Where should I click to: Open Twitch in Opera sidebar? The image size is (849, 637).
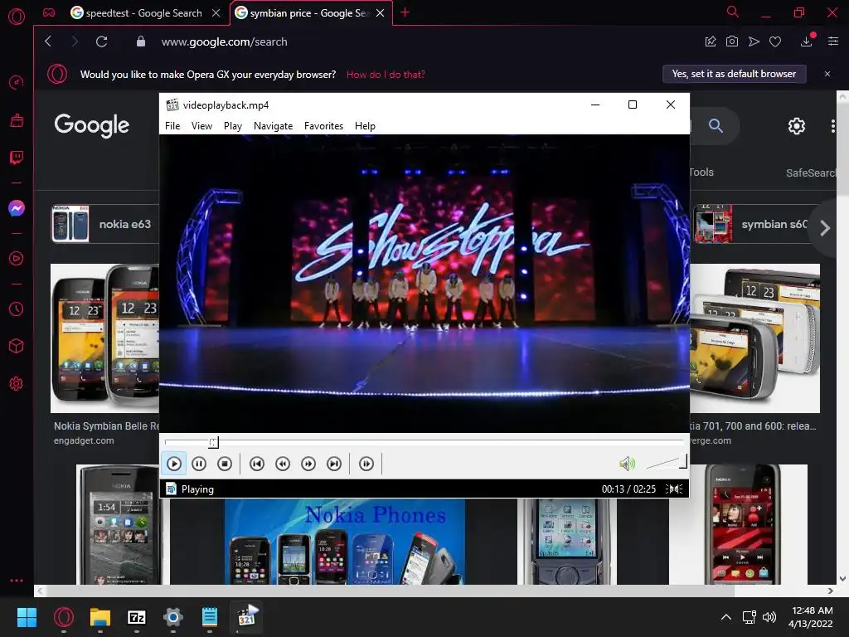tap(17, 158)
